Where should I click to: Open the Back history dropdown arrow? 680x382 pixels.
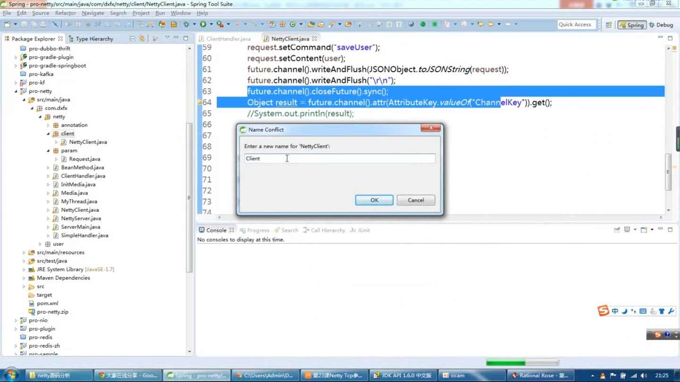coord(499,24)
